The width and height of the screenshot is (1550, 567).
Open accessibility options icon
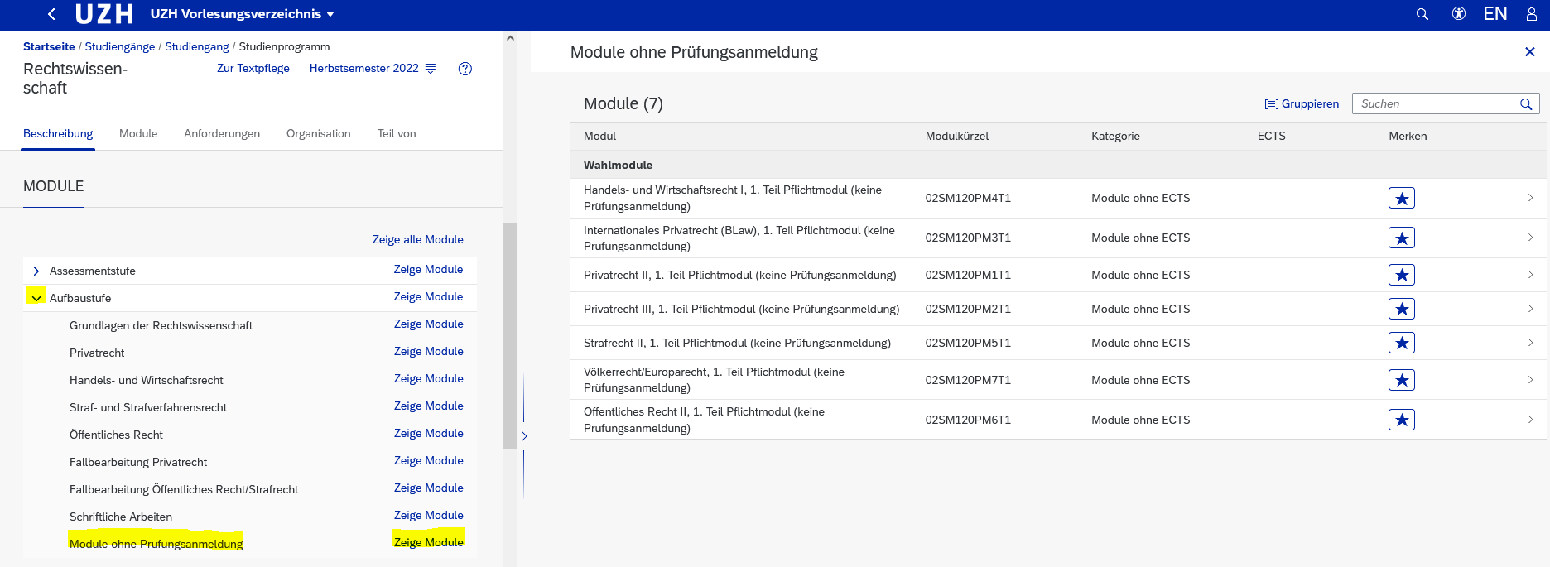point(1459,14)
